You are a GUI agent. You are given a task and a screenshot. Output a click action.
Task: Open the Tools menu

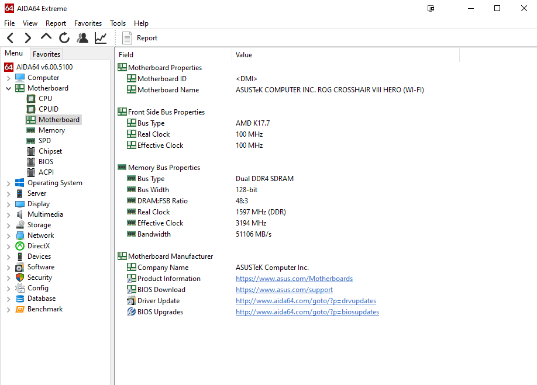click(118, 23)
